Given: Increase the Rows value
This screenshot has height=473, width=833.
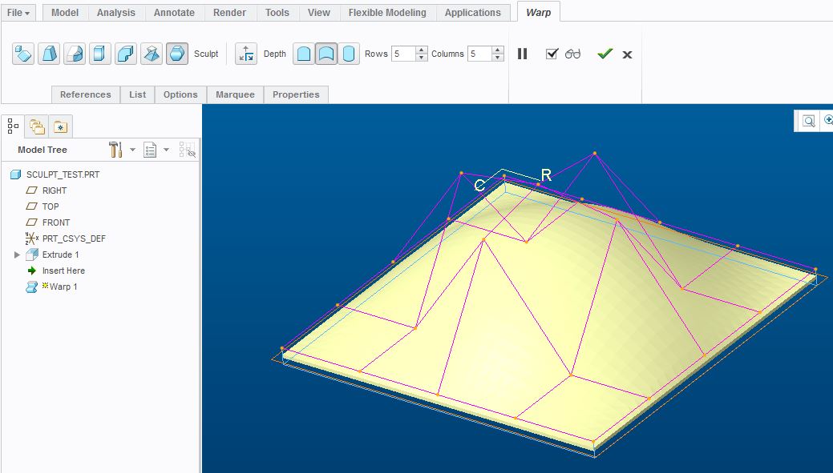Looking at the screenshot, I should click(421, 50).
